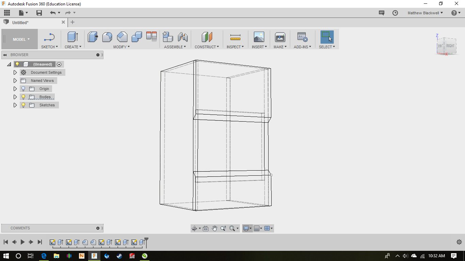
Task: Hide the Sketches folder via its lightbulb
Action: (23, 105)
